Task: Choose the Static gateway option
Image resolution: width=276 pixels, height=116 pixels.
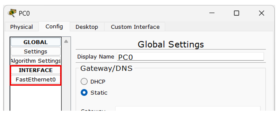Action: [84, 93]
